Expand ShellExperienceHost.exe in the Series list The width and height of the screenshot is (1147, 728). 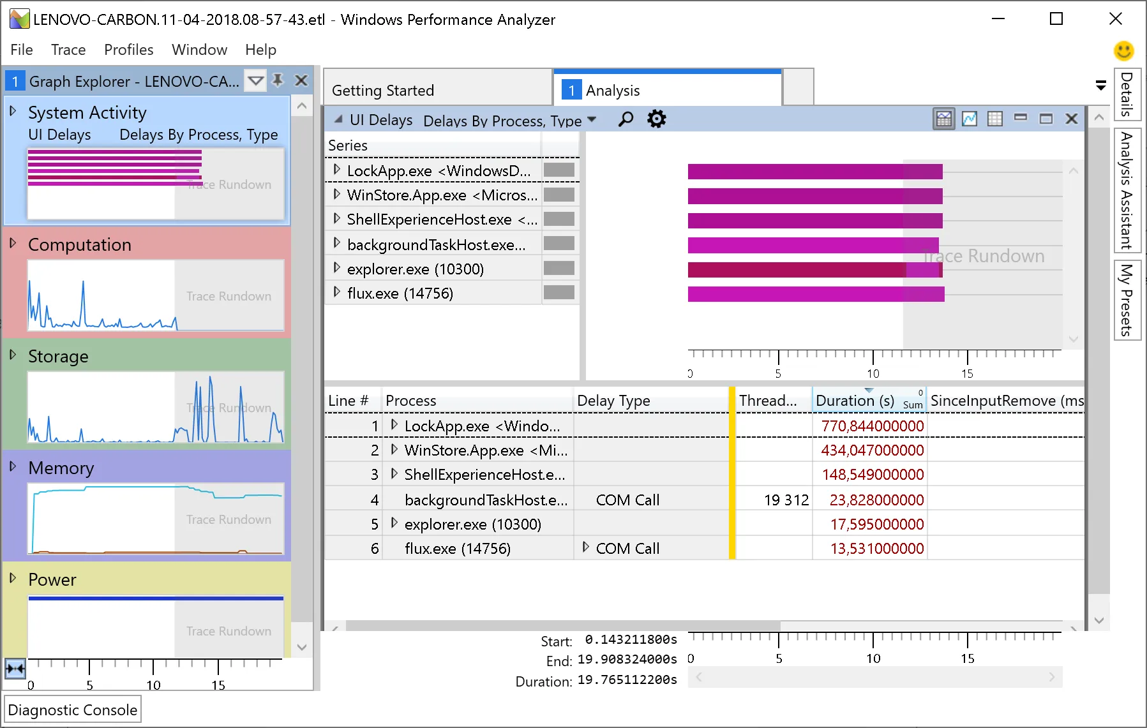[337, 218]
